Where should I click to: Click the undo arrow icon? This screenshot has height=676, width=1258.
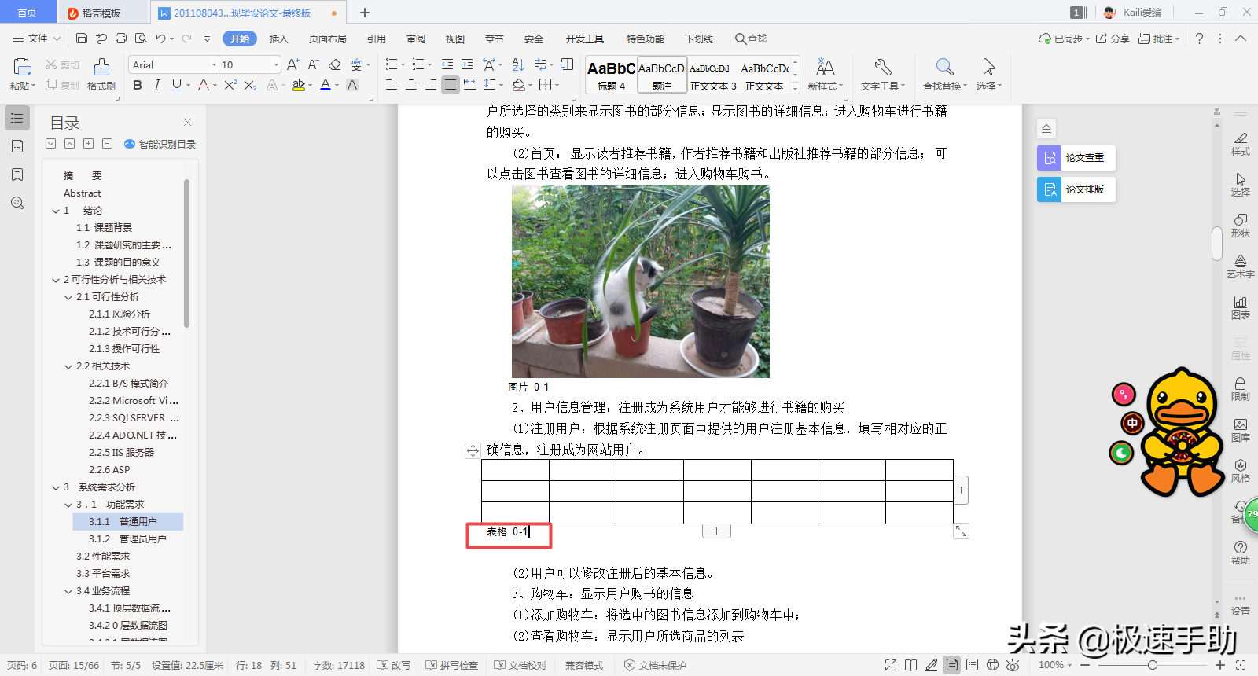[160, 38]
